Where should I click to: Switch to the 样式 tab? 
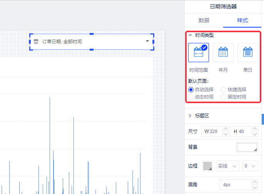242,20
